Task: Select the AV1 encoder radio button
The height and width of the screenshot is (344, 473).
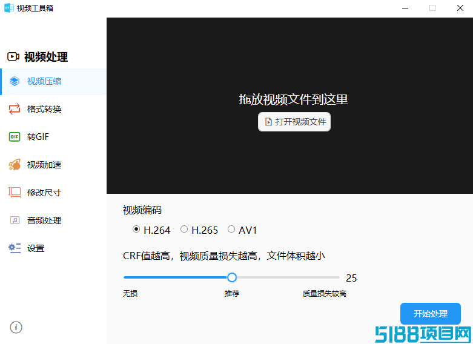Action: [x=231, y=230]
